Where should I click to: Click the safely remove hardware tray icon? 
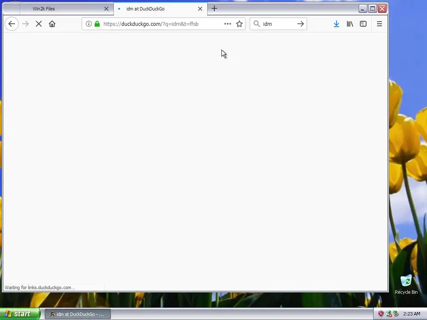[x=396, y=314]
